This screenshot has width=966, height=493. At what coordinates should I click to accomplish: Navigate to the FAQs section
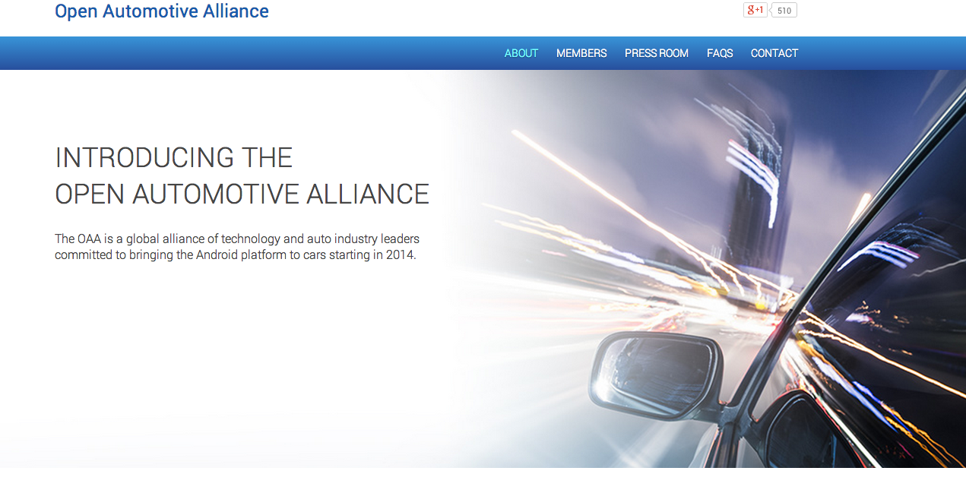[719, 53]
